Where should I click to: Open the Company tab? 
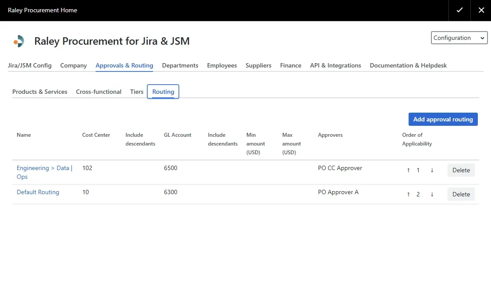[x=74, y=65]
